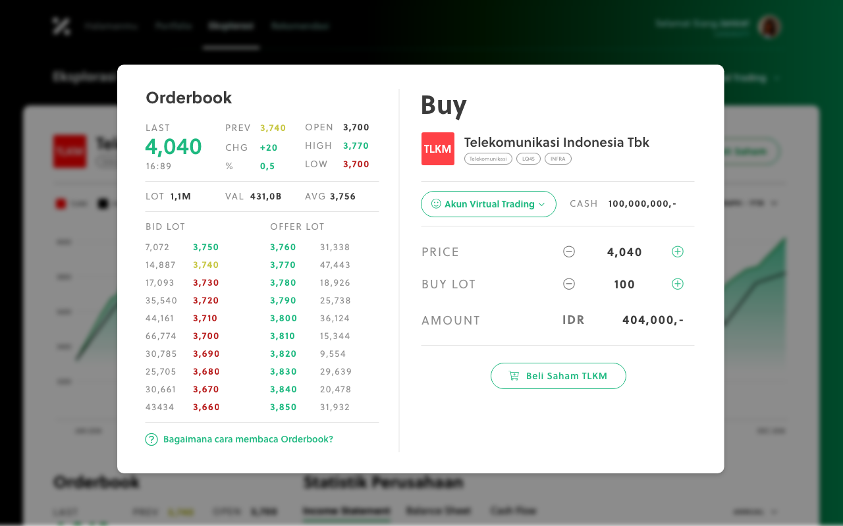Click offer price 3,780

click(x=283, y=283)
